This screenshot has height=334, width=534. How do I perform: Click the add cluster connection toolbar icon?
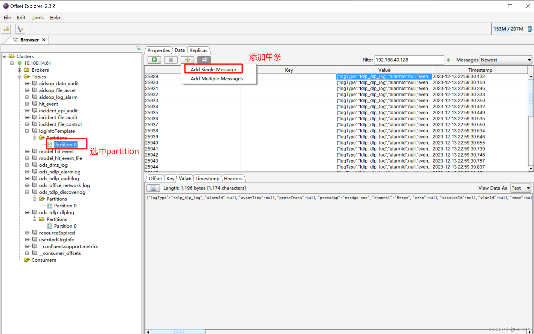(7, 29)
